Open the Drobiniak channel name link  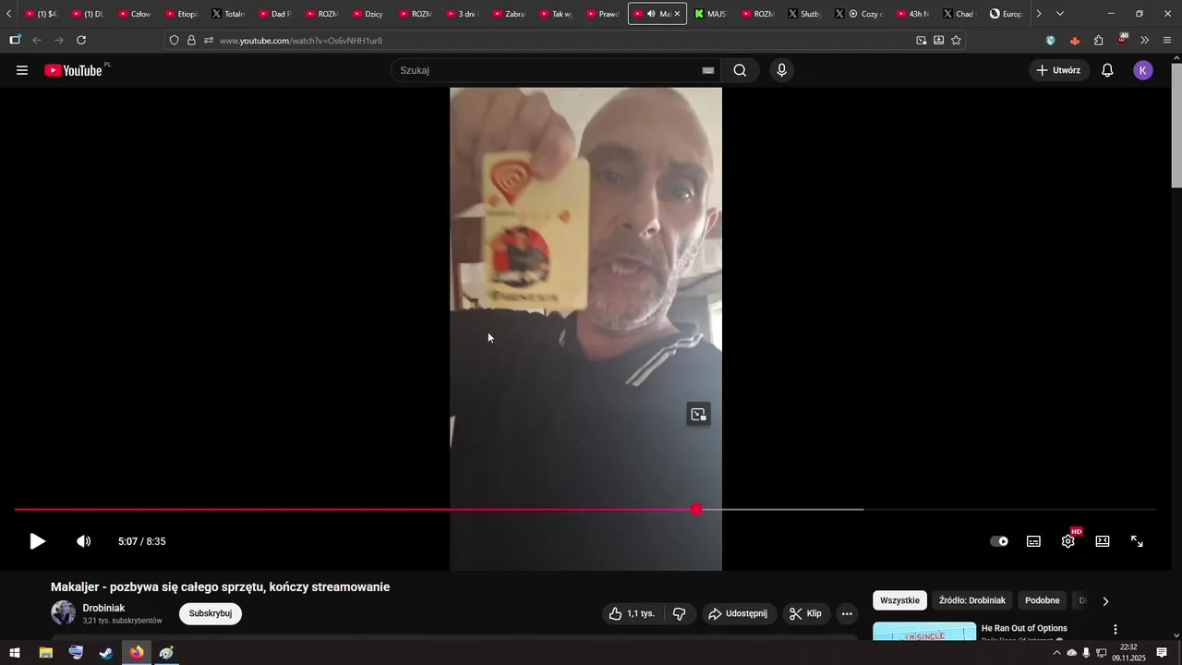pyautogui.click(x=103, y=608)
